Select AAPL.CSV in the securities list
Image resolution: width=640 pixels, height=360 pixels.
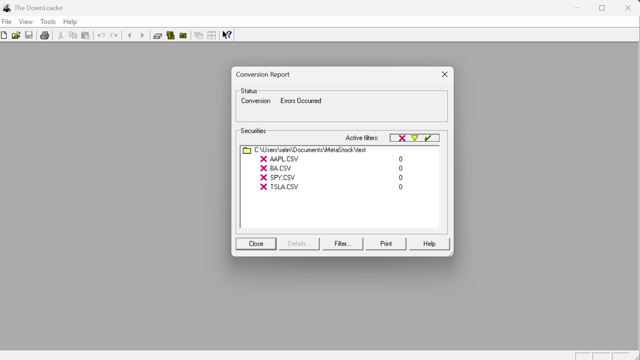coord(284,159)
